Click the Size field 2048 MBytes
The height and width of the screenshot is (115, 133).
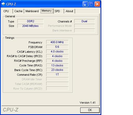30,26
